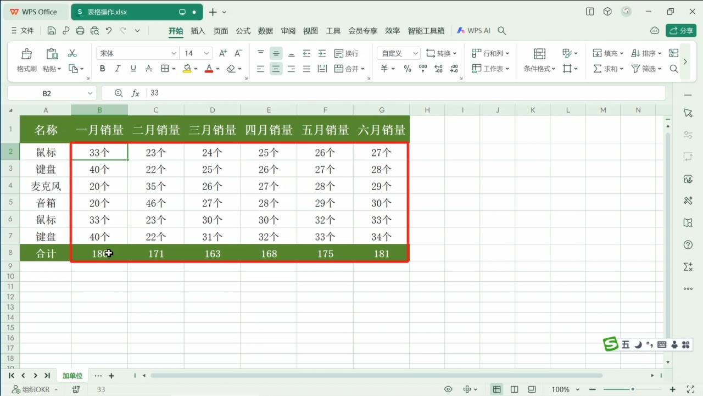The width and height of the screenshot is (703, 396).
Task: Click the Cut scissors icon
Action: 72,53
